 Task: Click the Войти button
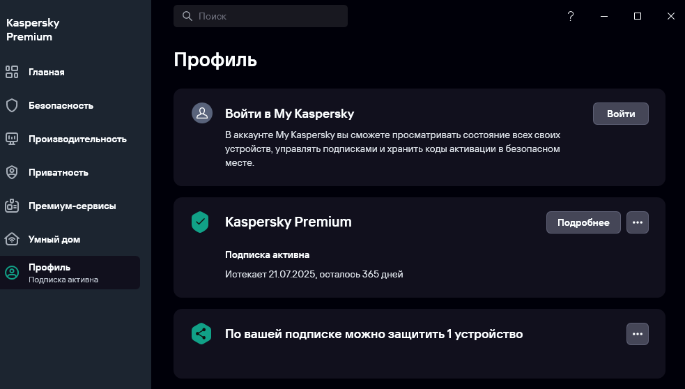pos(620,114)
